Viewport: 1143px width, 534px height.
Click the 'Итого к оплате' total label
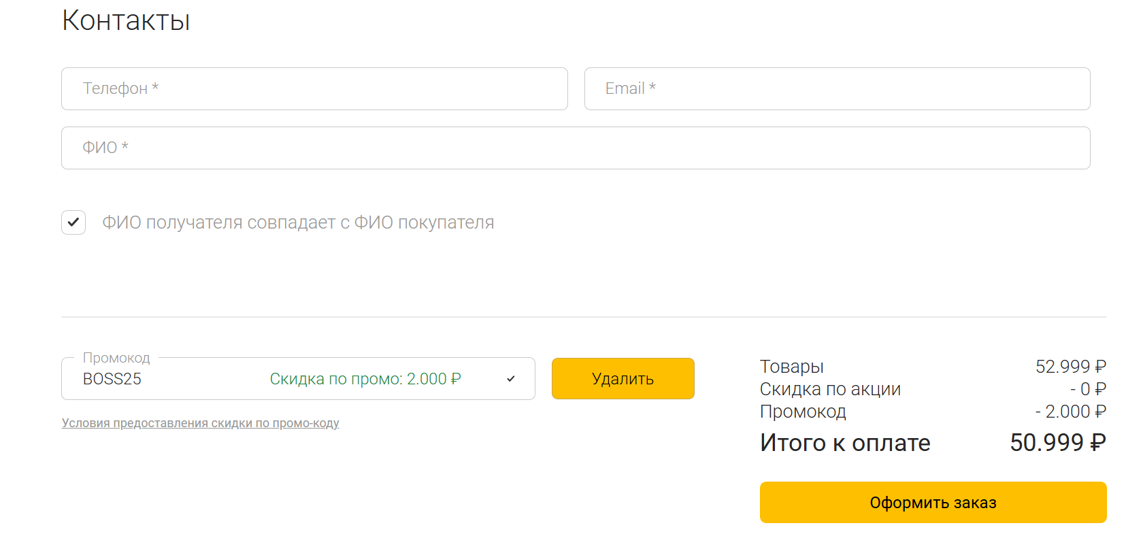point(845,443)
